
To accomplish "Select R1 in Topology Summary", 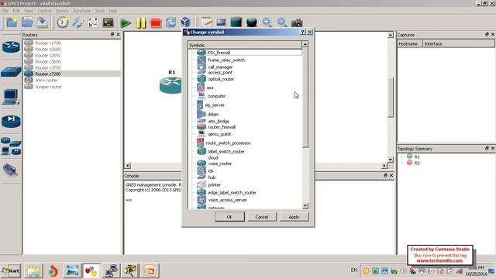I will [x=417, y=157].
